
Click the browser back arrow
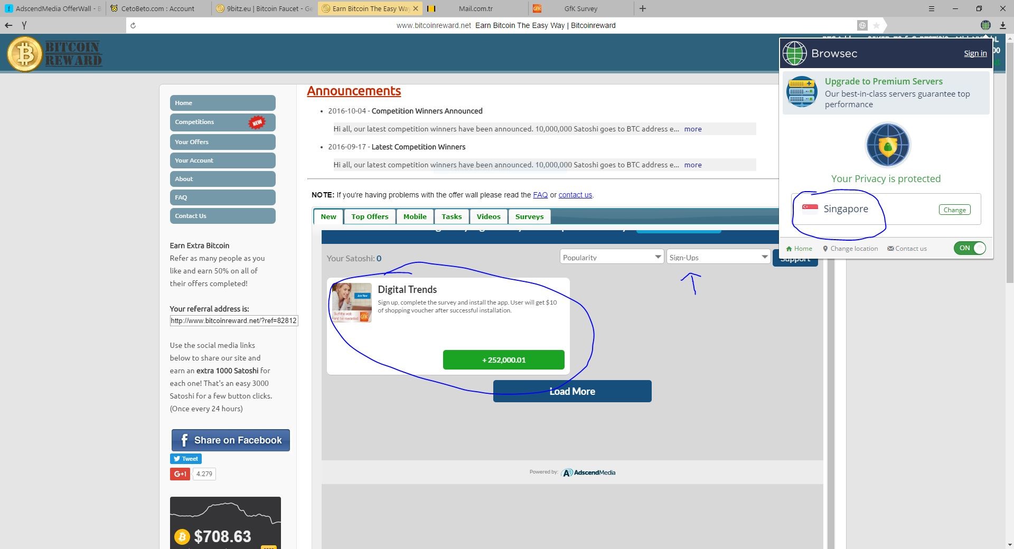click(x=8, y=25)
